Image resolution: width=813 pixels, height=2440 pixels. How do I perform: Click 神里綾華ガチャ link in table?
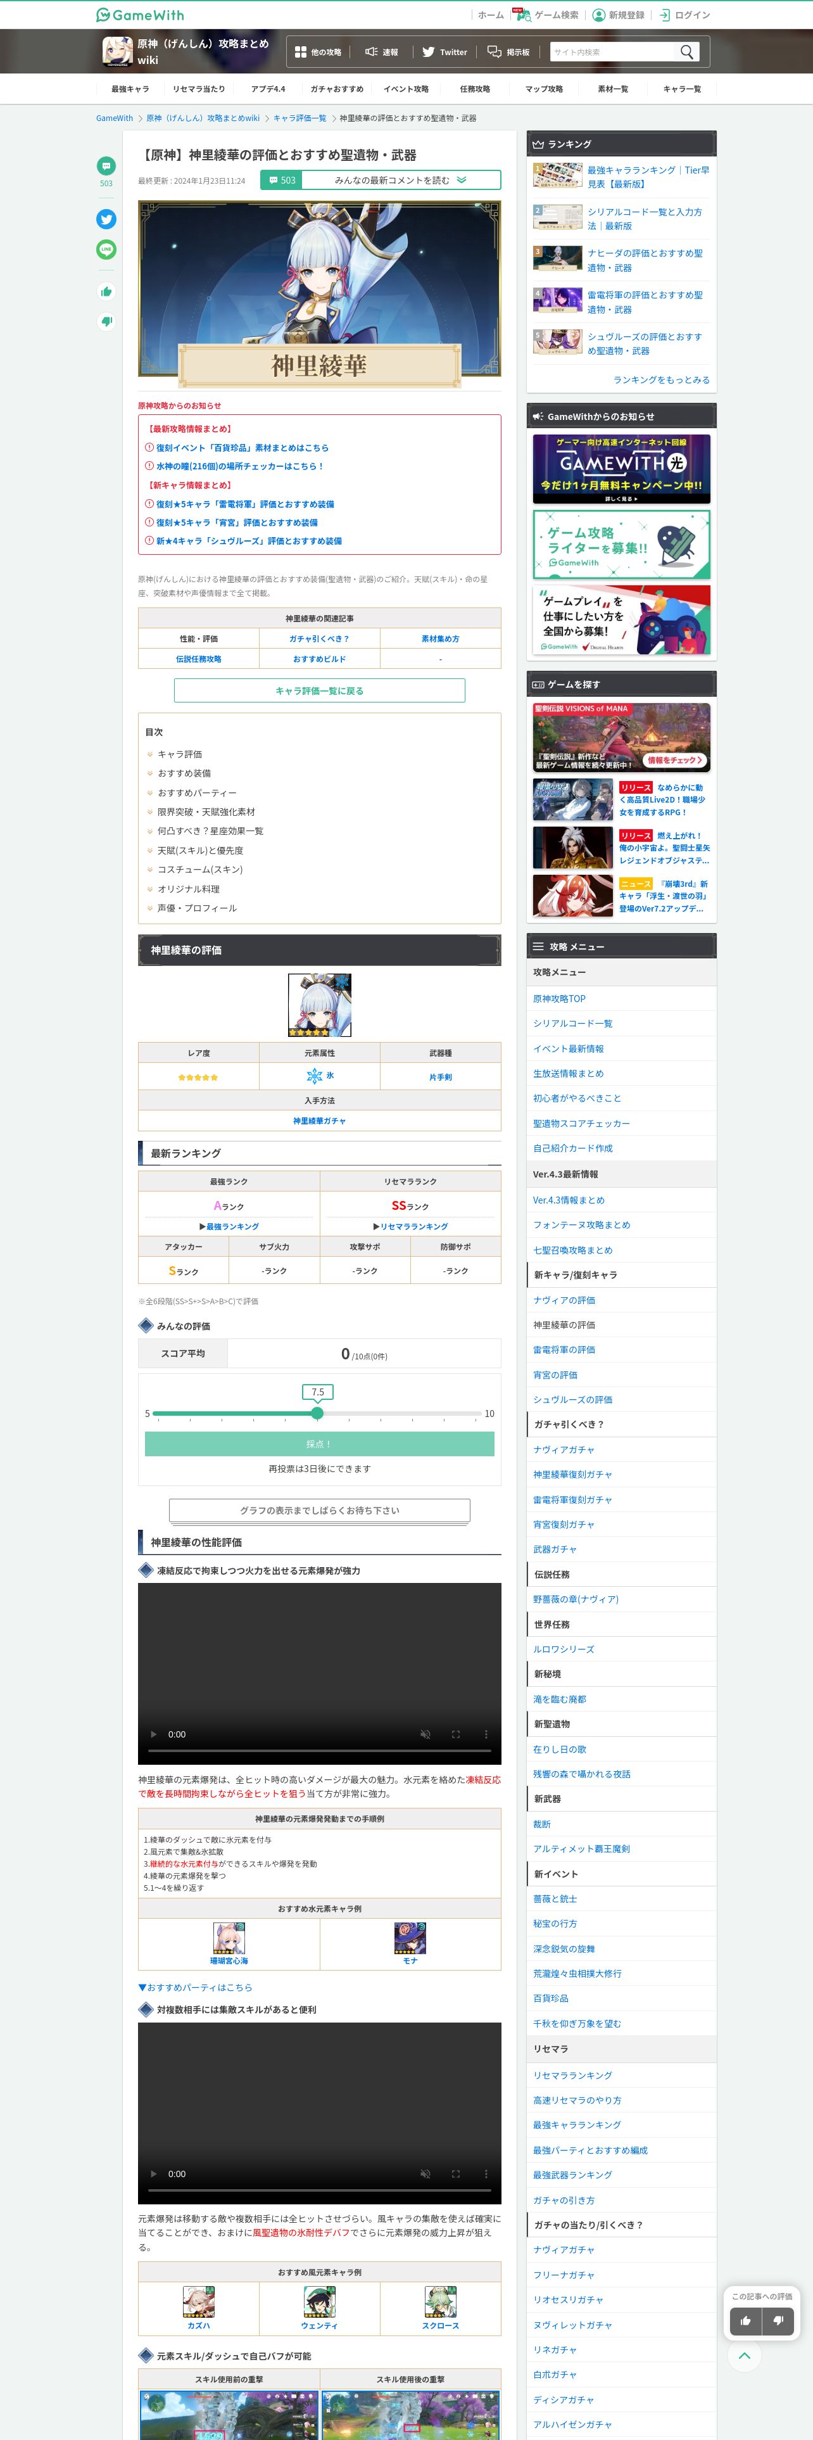319,1121
